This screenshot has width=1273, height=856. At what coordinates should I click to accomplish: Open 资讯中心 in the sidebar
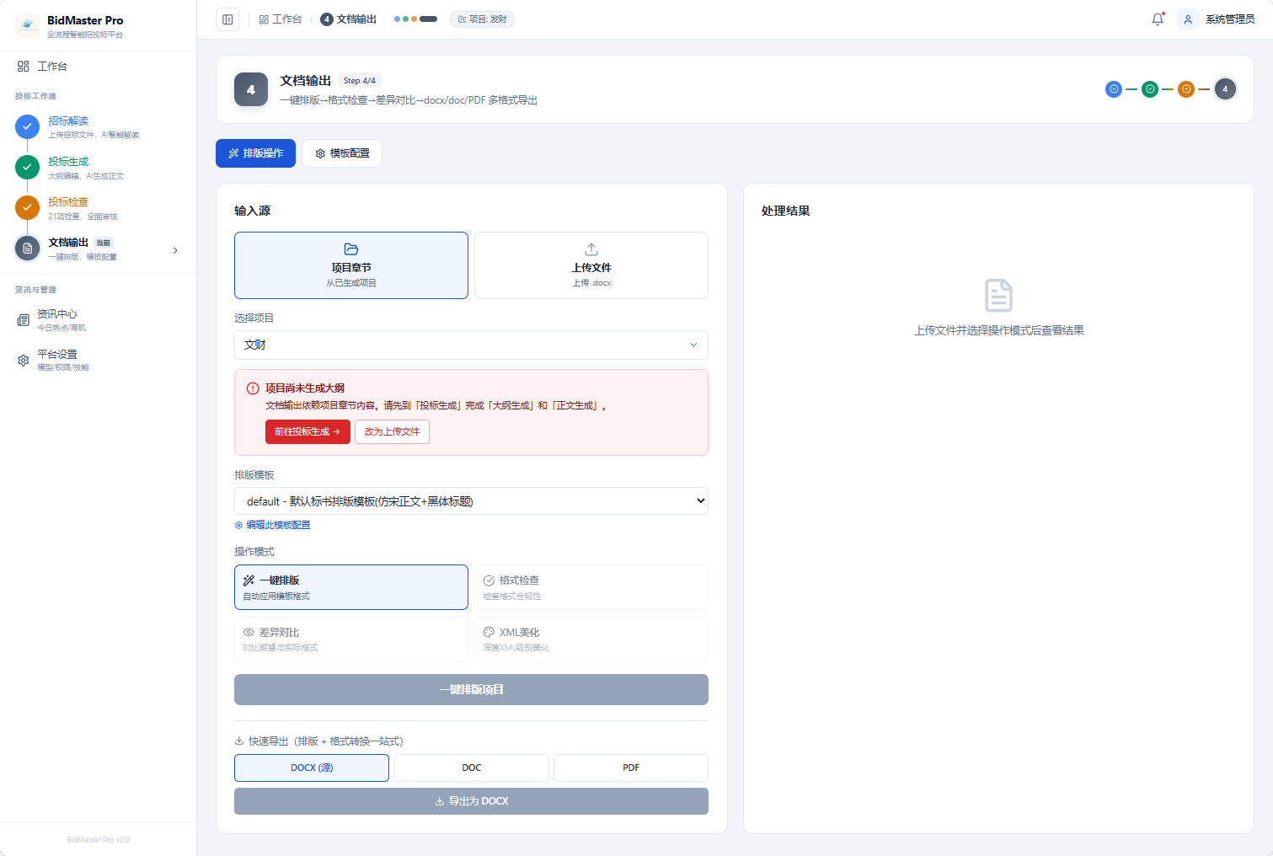[x=98, y=320]
